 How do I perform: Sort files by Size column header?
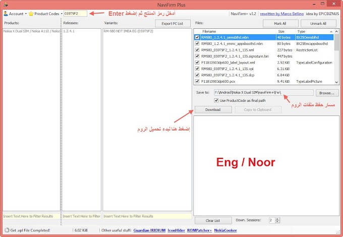coord(285,31)
